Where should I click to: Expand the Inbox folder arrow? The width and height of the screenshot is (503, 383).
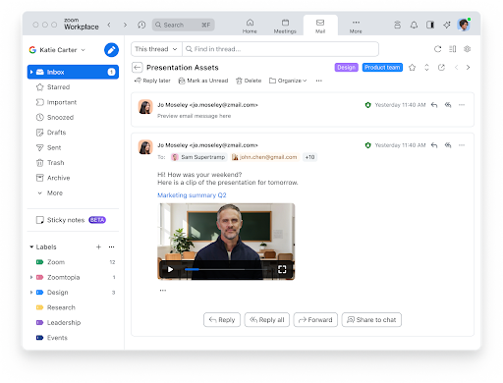31,72
